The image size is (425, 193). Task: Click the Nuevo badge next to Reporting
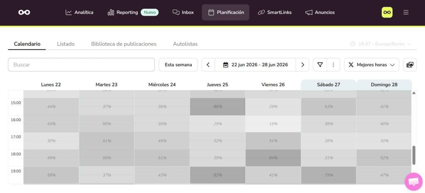149,12
